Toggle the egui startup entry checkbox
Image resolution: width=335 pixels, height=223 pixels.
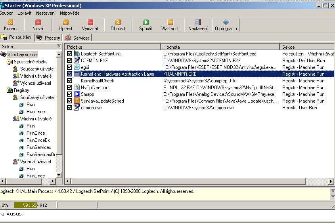pyautogui.click(x=70, y=67)
